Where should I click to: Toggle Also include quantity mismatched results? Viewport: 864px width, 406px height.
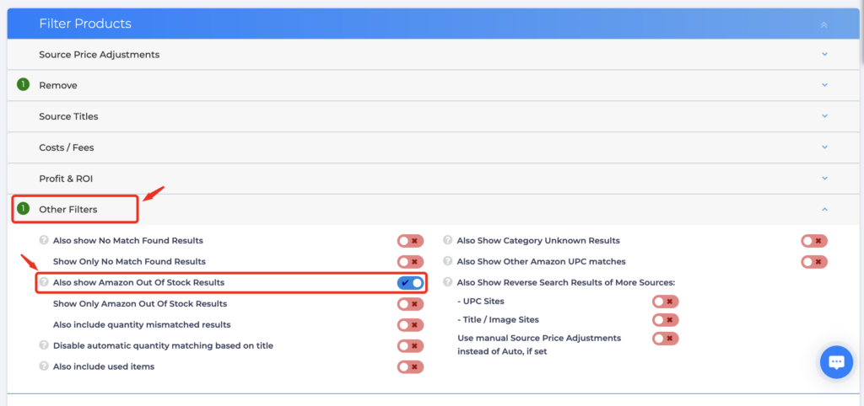click(x=411, y=325)
